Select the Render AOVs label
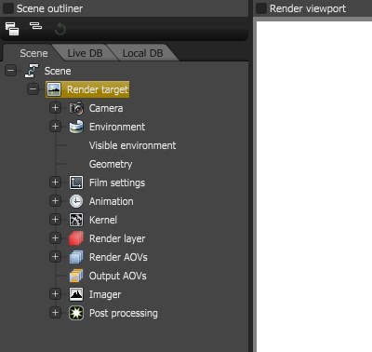The width and height of the screenshot is (372, 352). tap(118, 257)
